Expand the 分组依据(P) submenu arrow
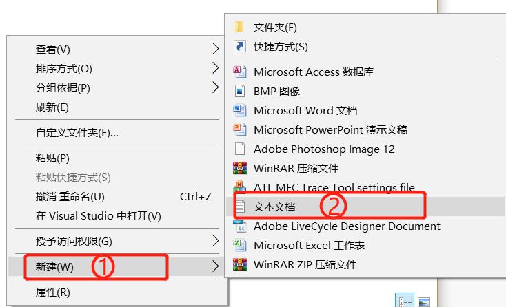506x307 pixels. click(x=216, y=88)
